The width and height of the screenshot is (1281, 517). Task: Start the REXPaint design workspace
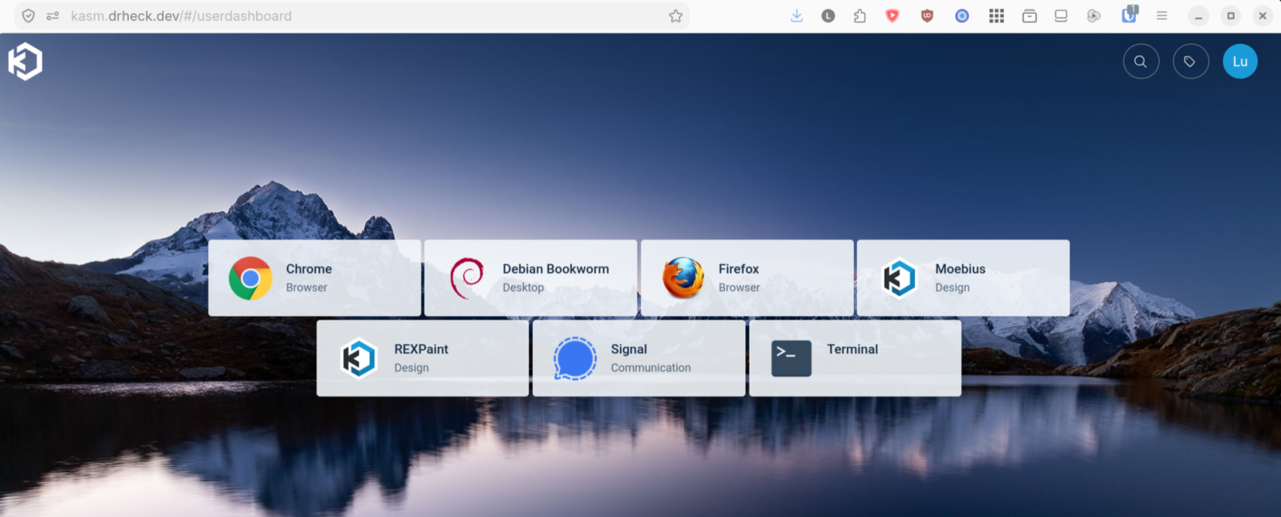click(422, 358)
